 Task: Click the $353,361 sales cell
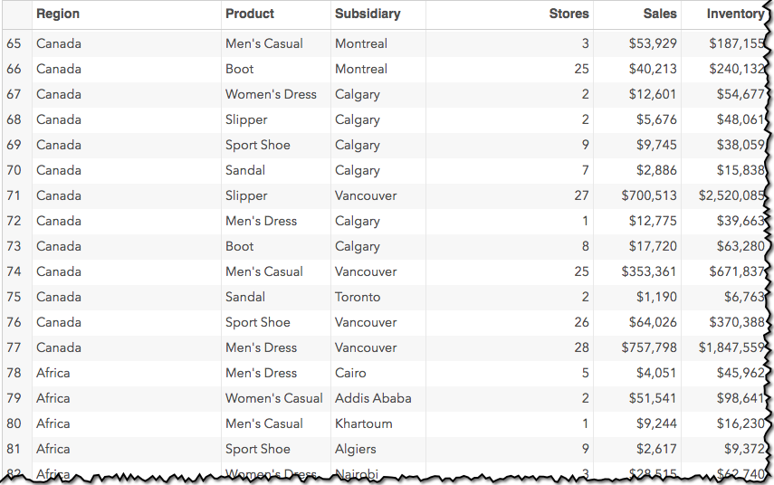pyautogui.click(x=648, y=271)
